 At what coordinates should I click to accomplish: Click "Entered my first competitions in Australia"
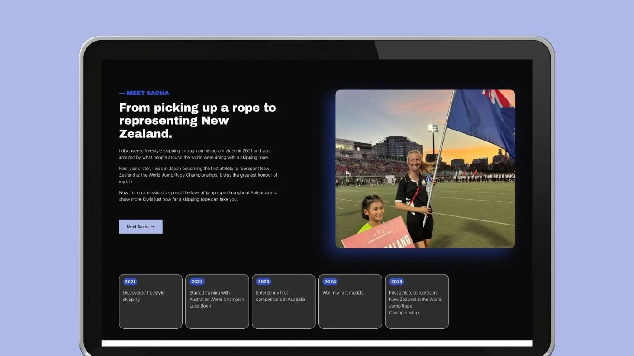(281, 296)
